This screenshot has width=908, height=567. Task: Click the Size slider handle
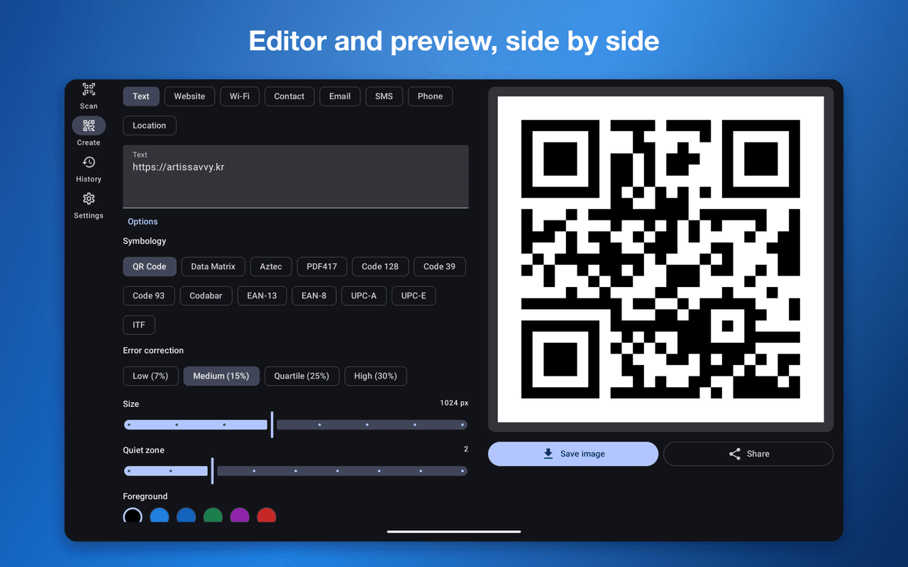[272, 425]
